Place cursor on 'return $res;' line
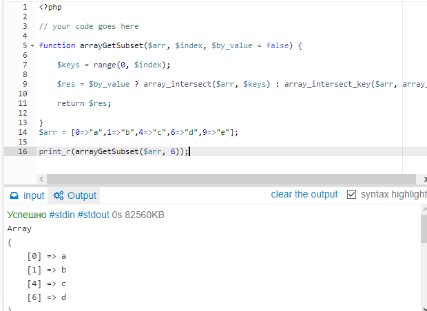 point(83,103)
